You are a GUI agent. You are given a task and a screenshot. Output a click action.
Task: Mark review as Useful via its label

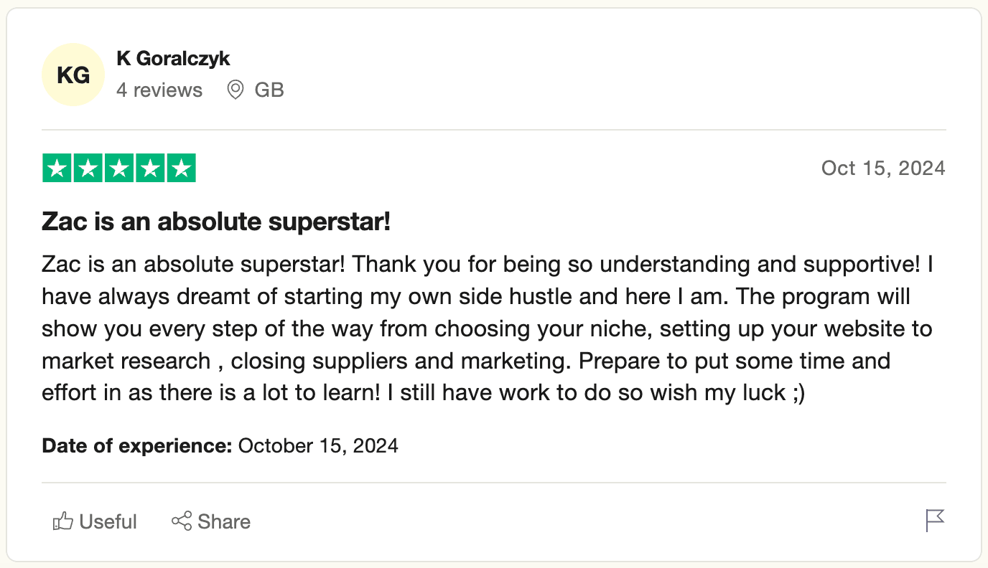108,521
